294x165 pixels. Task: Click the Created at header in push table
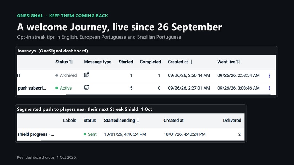click(173, 121)
